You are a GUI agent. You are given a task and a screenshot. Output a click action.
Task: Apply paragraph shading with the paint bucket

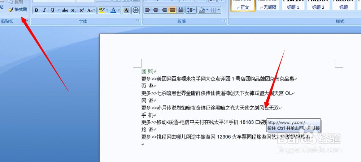click(202, 10)
